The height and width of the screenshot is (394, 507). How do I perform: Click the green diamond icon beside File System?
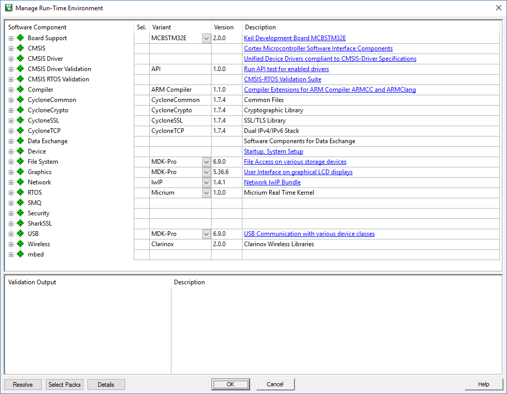[x=21, y=161]
